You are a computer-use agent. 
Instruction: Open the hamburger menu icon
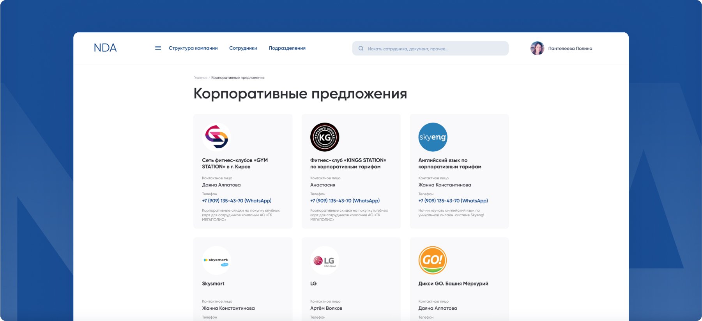click(158, 48)
